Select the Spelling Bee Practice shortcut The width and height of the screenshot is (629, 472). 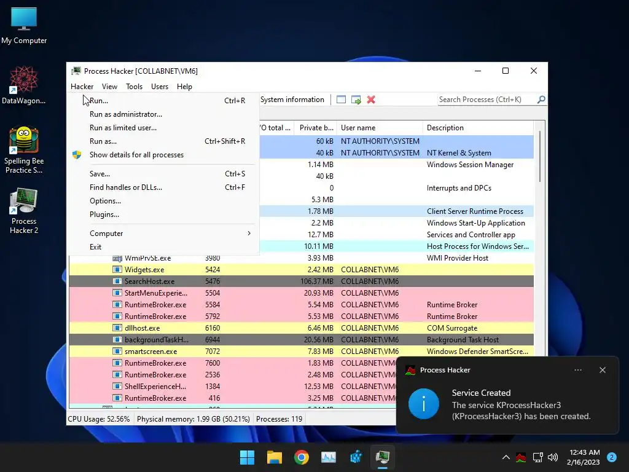[x=24, y=150]
